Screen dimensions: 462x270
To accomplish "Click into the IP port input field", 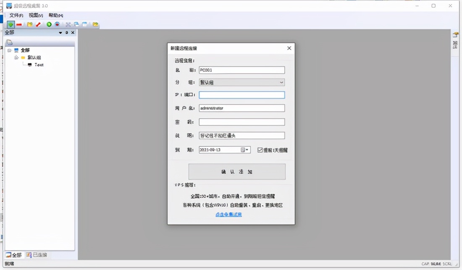I will pos(241,95).
